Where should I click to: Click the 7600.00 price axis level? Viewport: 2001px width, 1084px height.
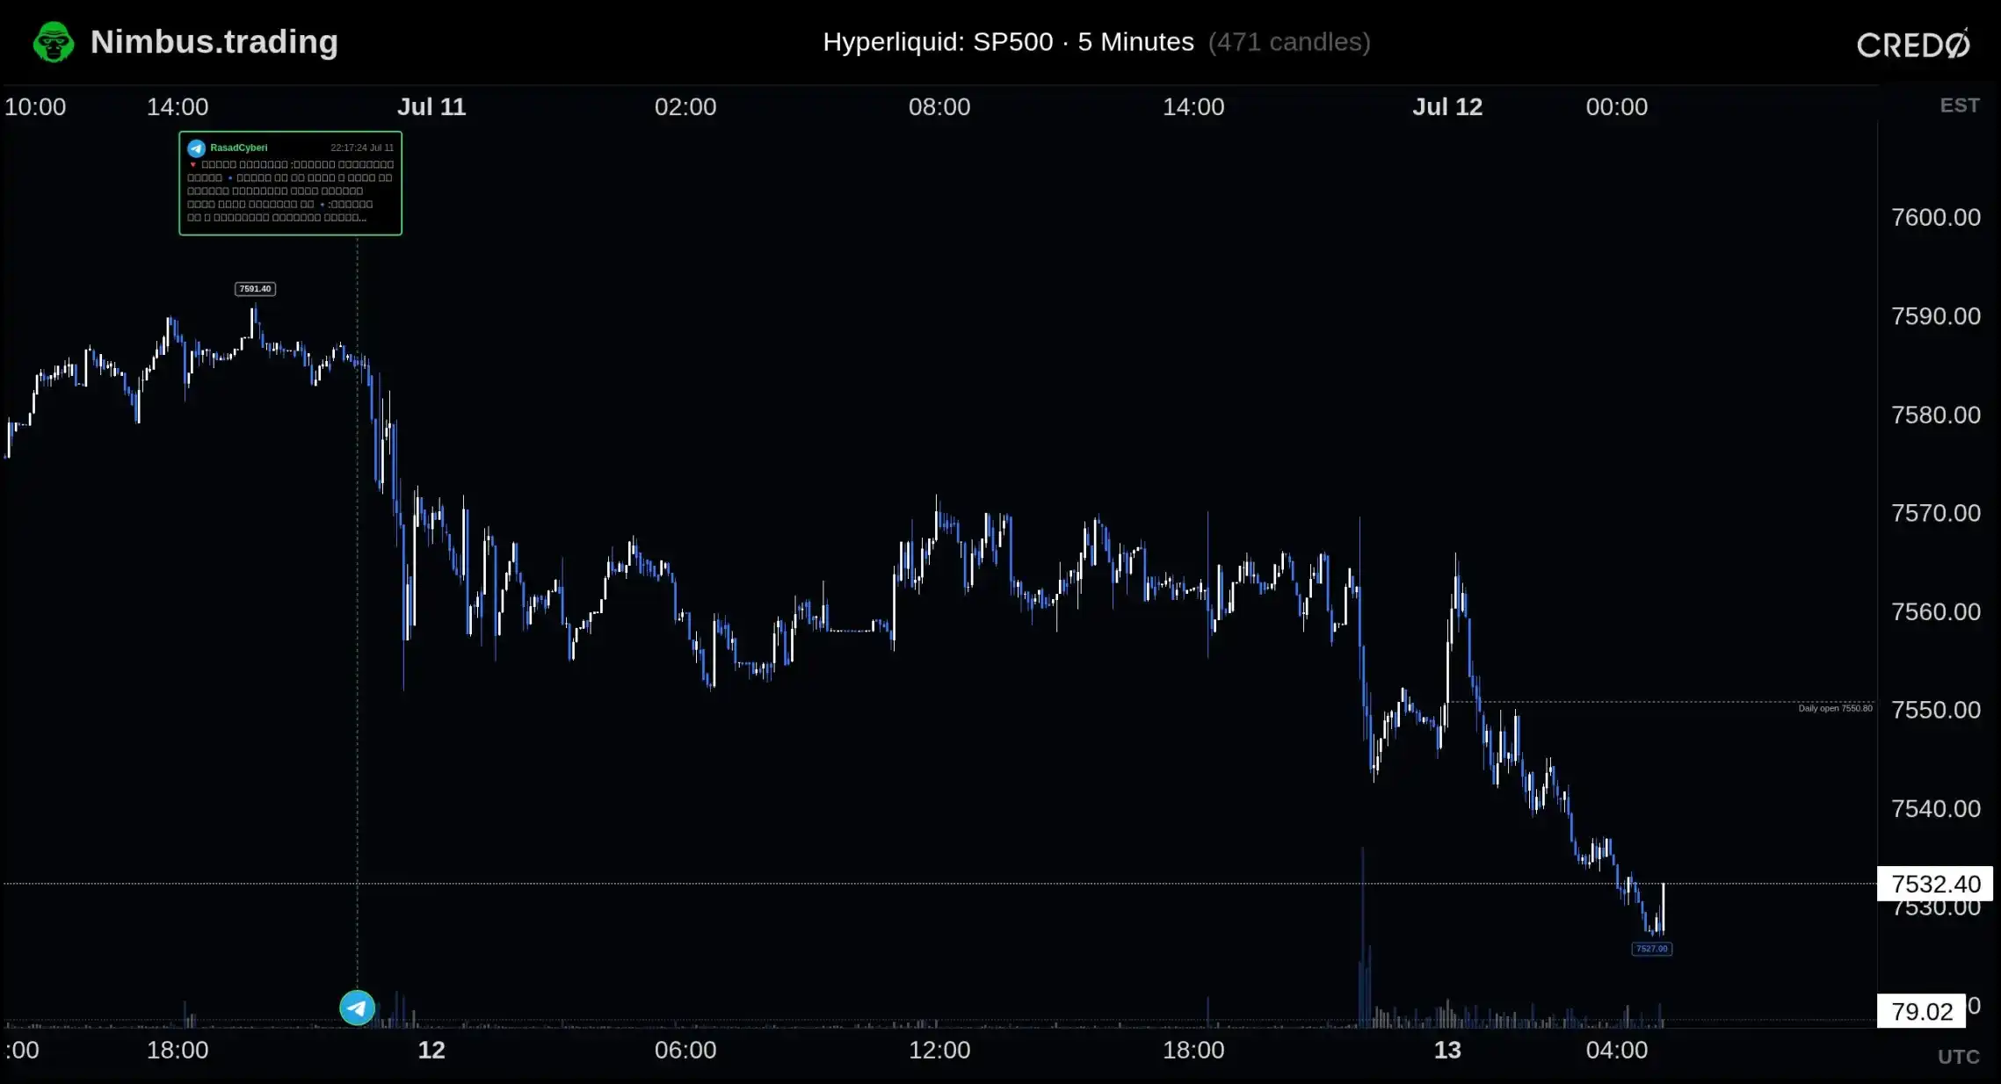tap(1936, 217)
